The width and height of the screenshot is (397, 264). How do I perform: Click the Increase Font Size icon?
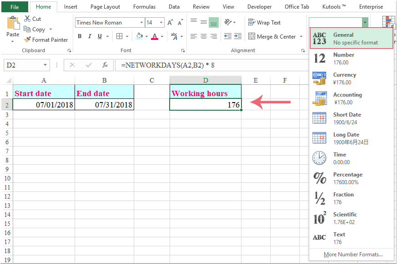170,23
